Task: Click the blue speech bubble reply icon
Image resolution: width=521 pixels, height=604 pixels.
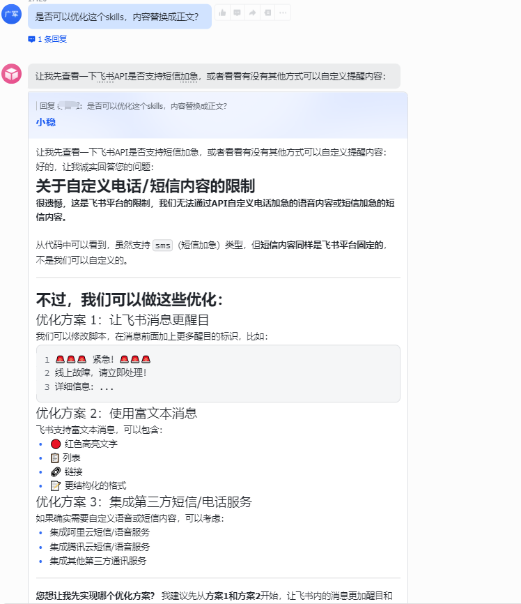Action: (31, 39)
